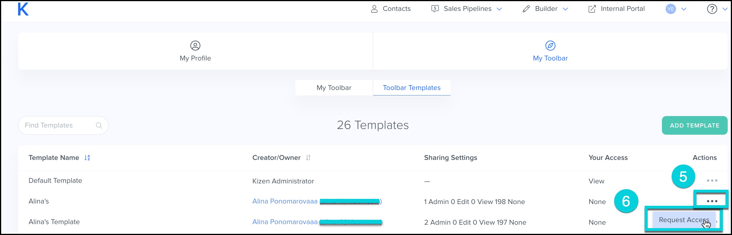
Task: Open Alina Ponomarovaaa's profile link
Action: [x=284, y=201]
